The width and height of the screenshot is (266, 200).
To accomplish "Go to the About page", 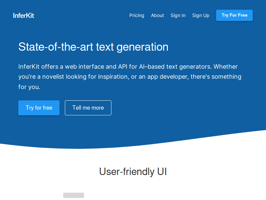I will (157, 15).
